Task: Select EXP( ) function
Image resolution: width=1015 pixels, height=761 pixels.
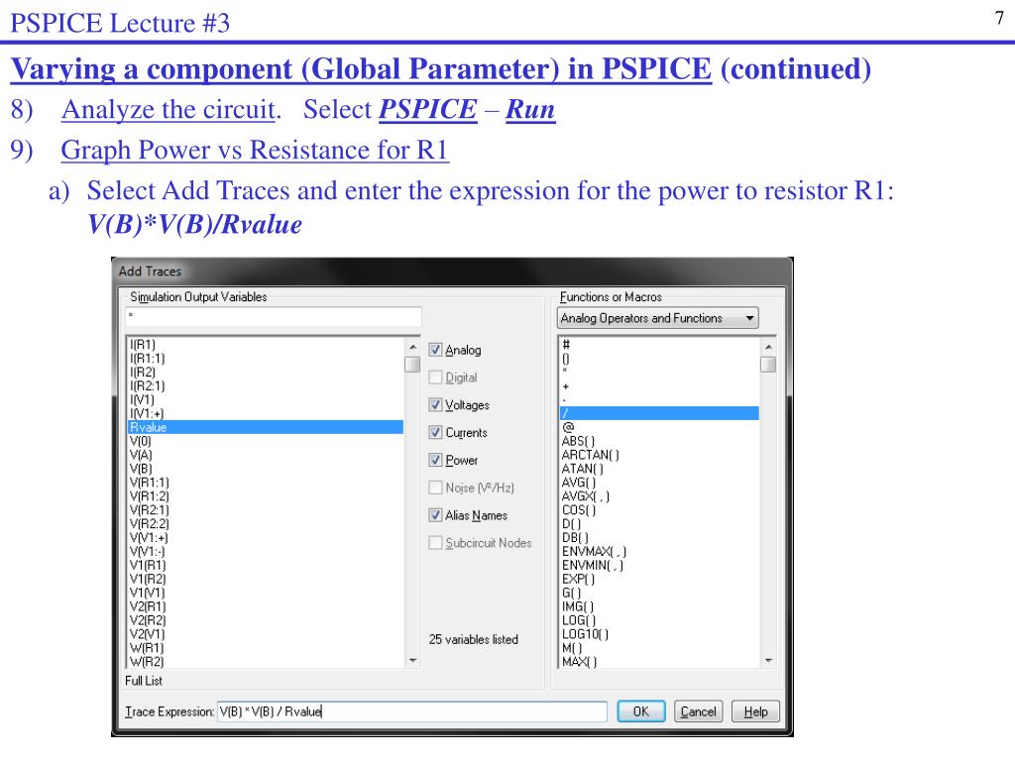Action: coord(578,579)
